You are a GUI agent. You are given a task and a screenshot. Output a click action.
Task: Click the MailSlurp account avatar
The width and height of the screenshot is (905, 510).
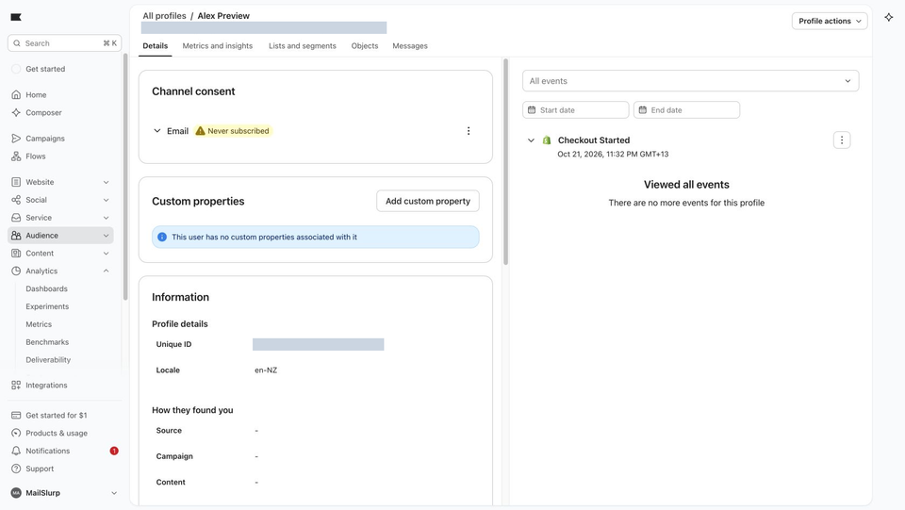tap(16, 493)
